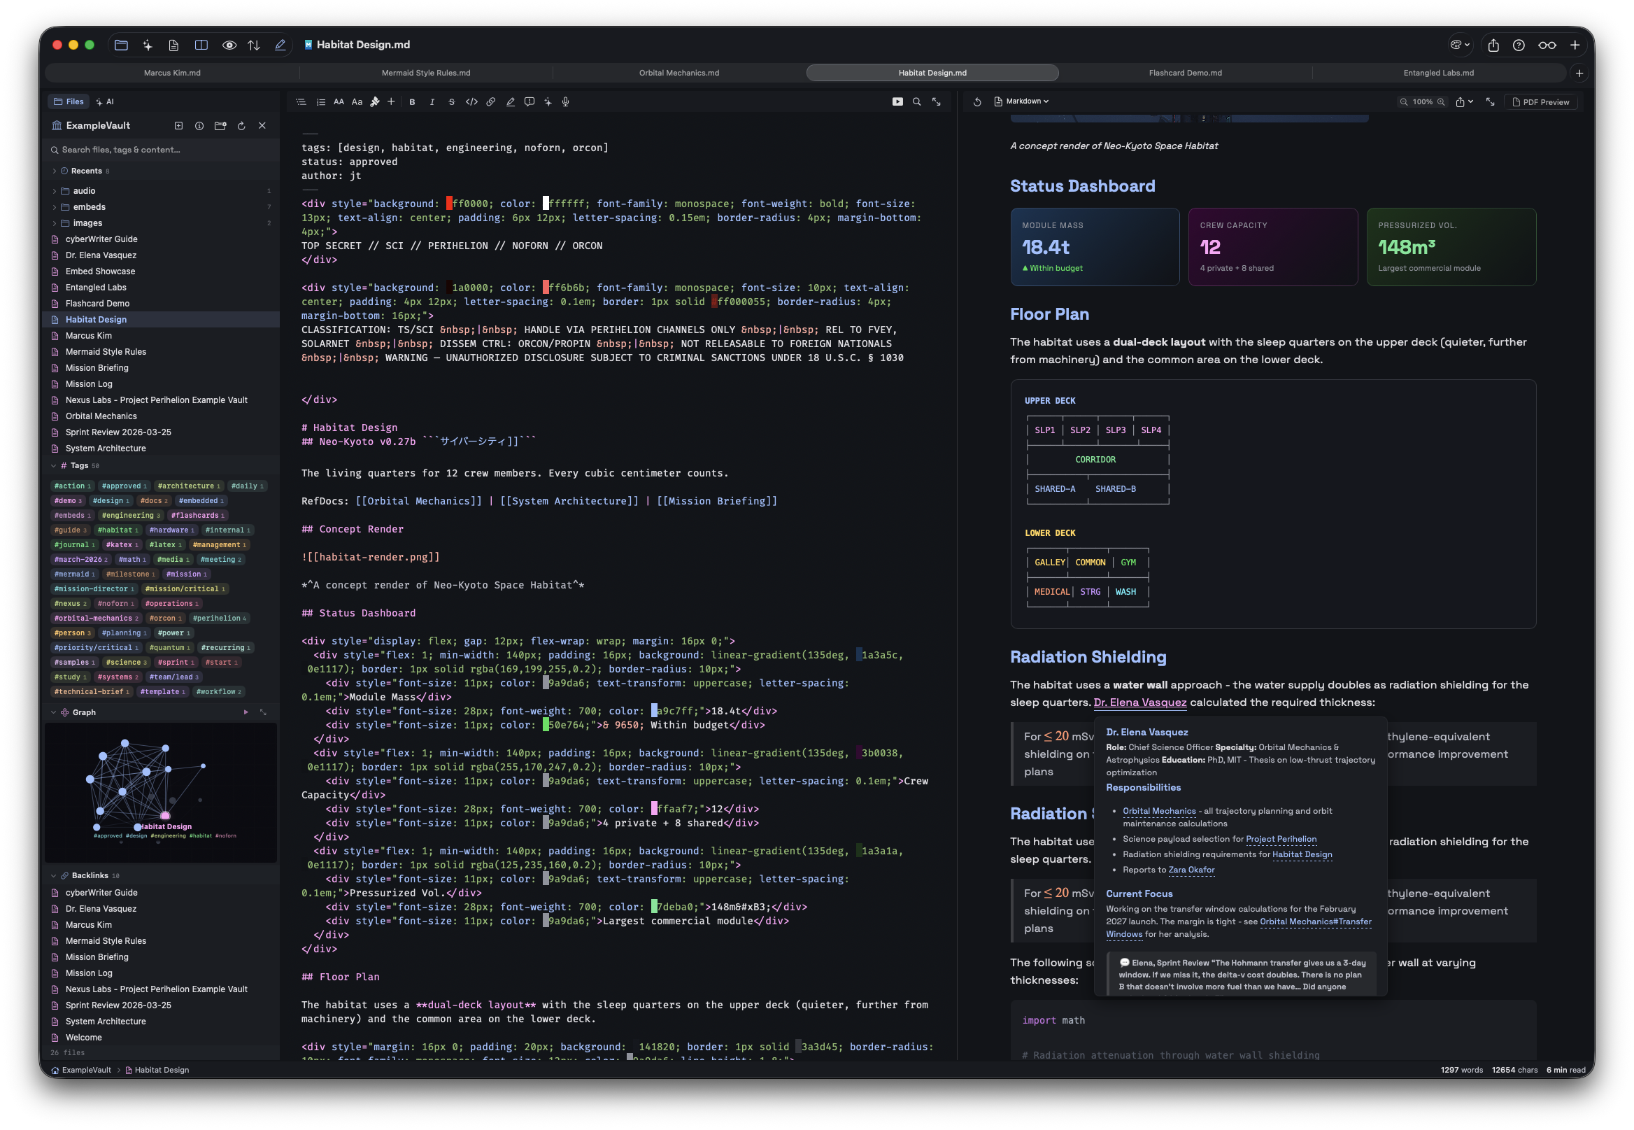Toggle the eye preview icon in the title bar
Screen dimensions: 1634x1130
(229, 45)
